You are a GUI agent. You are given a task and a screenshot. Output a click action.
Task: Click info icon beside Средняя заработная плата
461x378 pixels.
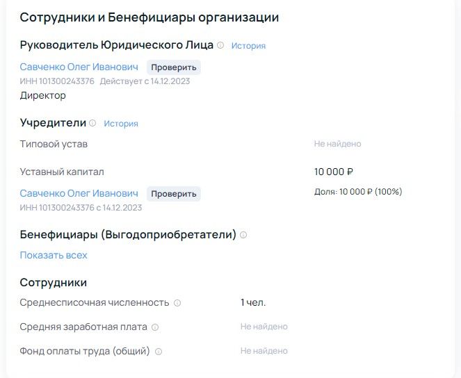[155, 327]
